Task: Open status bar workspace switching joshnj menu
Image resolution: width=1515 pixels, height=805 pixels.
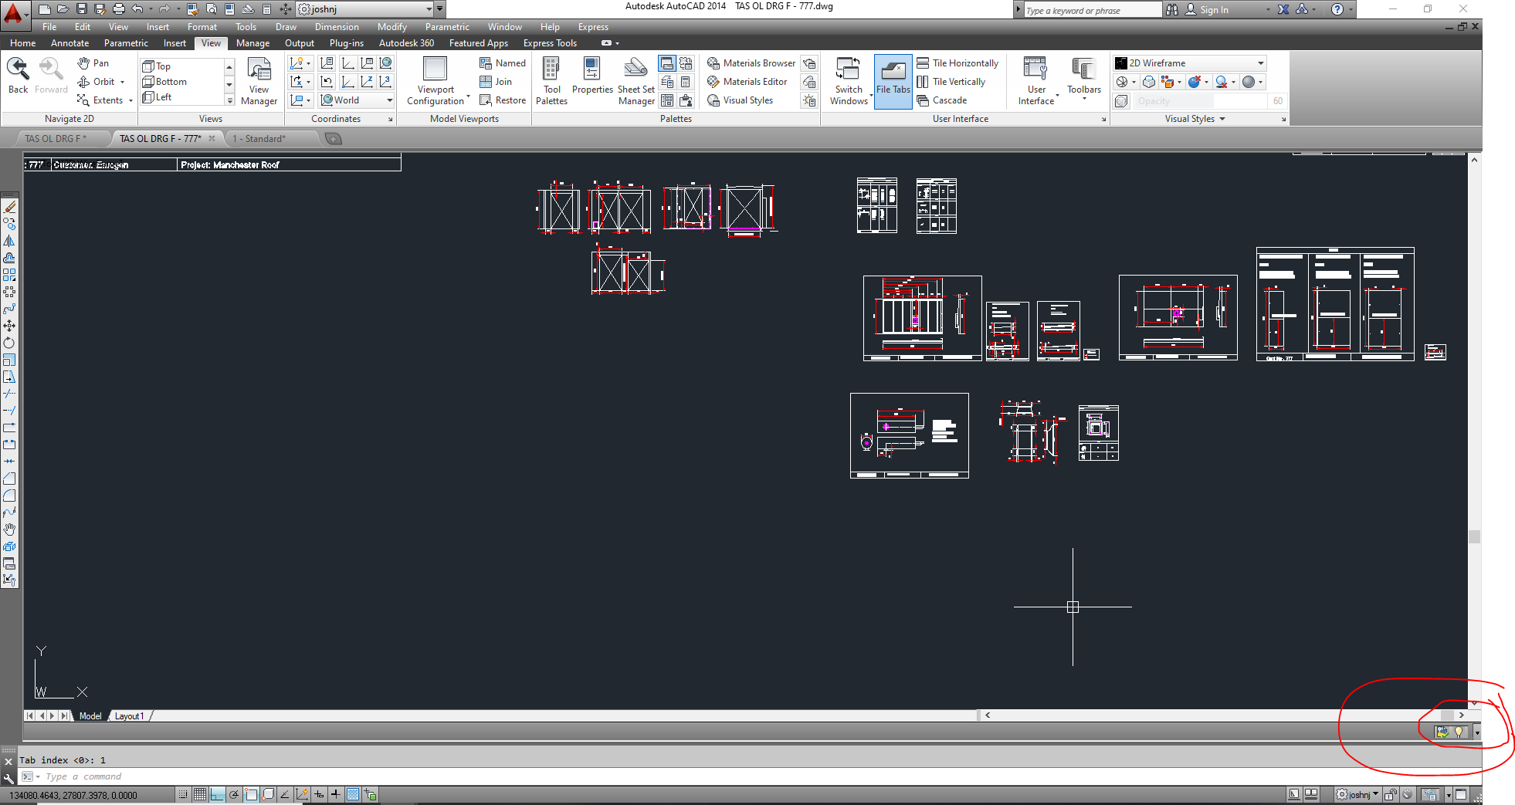Action: (1357, 794)
